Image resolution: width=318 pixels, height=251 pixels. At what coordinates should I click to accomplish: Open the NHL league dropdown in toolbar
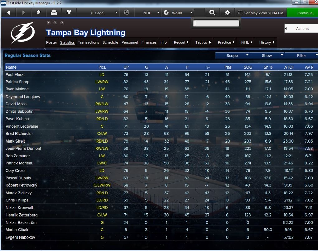click(147, 13)
